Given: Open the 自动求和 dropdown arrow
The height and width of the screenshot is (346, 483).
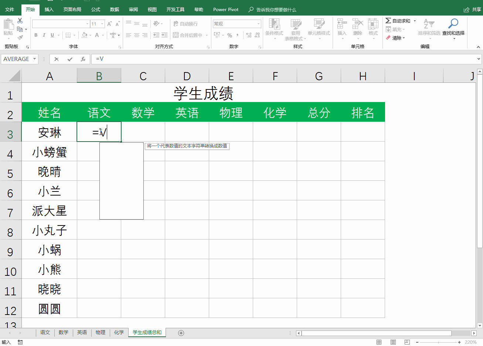Looking at the screenshot, I should click(415, 21).
